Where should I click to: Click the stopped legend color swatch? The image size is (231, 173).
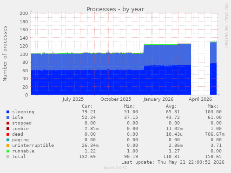8,123
